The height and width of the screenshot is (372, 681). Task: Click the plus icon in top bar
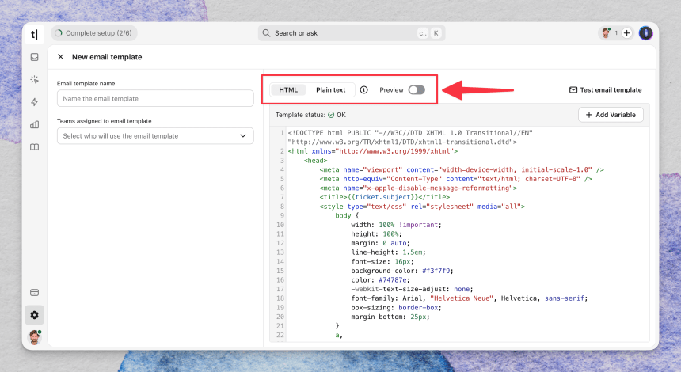(x=626, y=33)
